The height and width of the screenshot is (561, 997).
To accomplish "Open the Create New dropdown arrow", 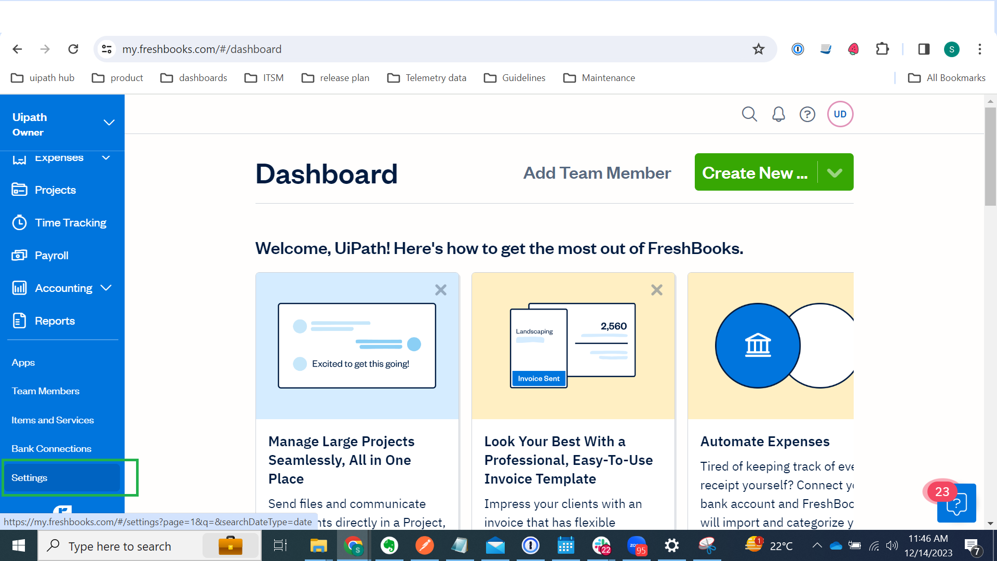I will [x=835, y=172].
